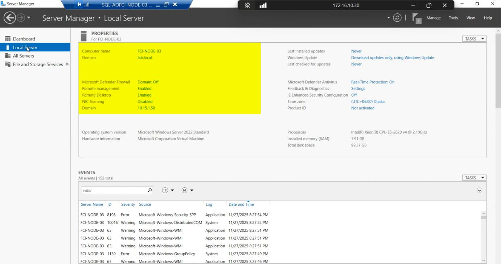Image resolution: width=501 pixels, height=264 pixels.
Task: Select Local Server in the sidebar
Action: tap(35, 47)
